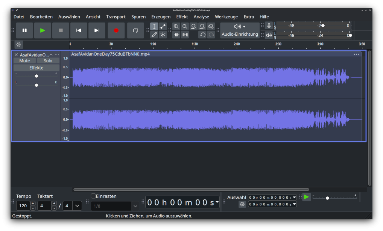Open the Audio-Einrichtung dropdown

tap(240, 30)
